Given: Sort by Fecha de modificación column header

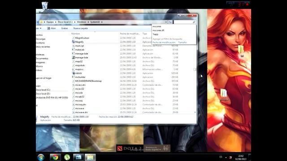Looking at the screenshot, I should click(130, 34).
